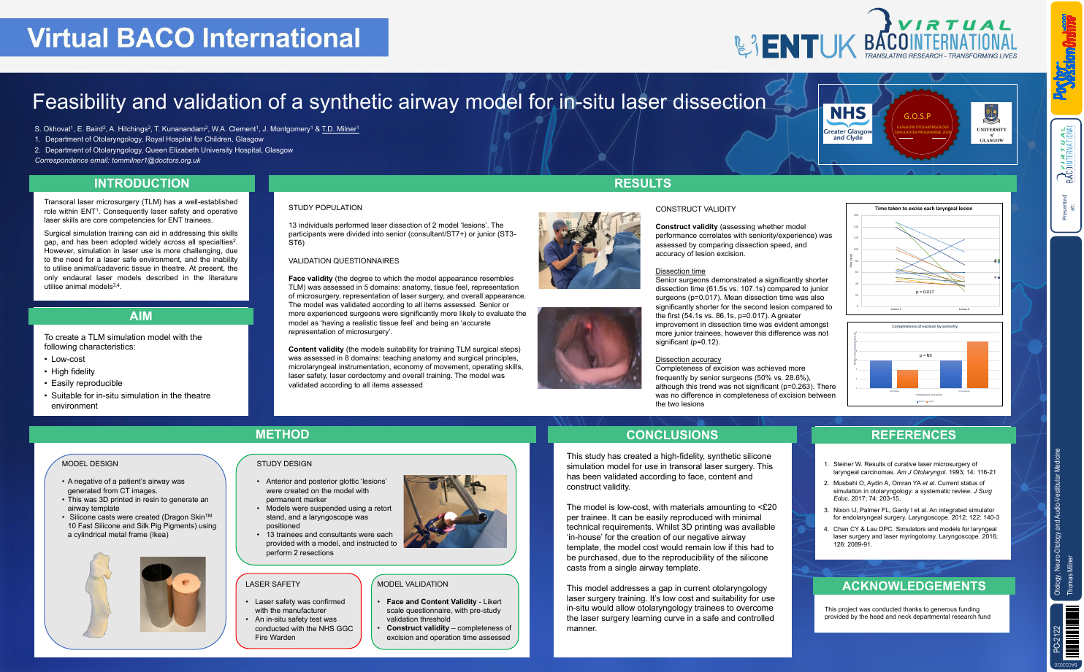Click the poster title 'Feasibility and validation...'

point(399,101)
